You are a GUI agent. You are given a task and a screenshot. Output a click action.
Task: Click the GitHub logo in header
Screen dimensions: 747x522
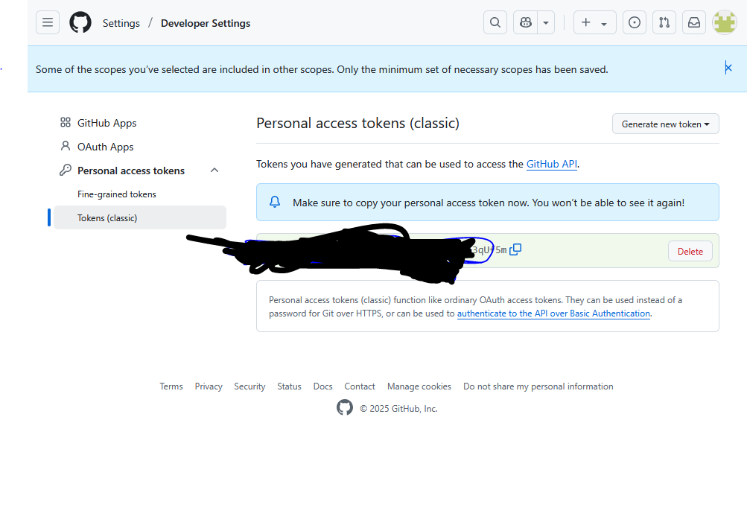point(80,23)
